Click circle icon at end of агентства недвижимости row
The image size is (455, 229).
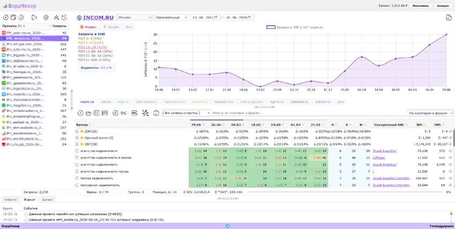[450, 151]
